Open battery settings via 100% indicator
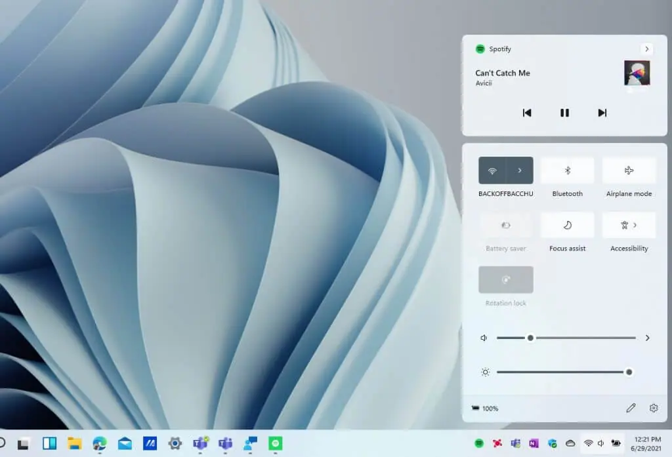672x457 pixels. tap(485, 408)
